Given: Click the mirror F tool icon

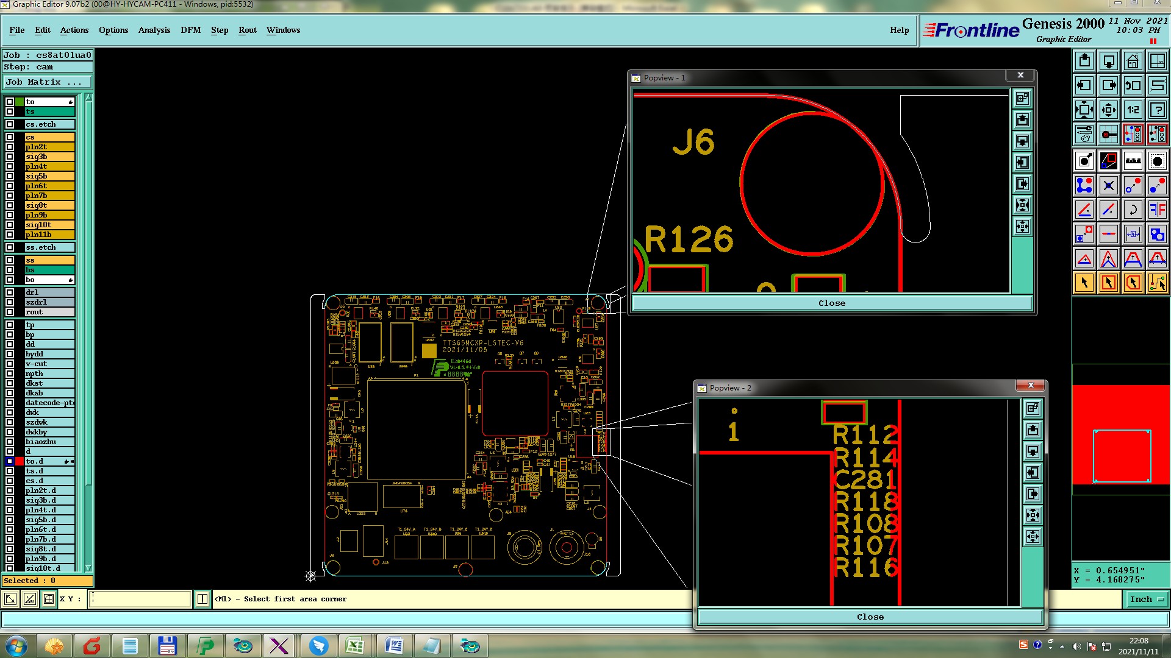Looking at the screenshot, I should 1158,210.
